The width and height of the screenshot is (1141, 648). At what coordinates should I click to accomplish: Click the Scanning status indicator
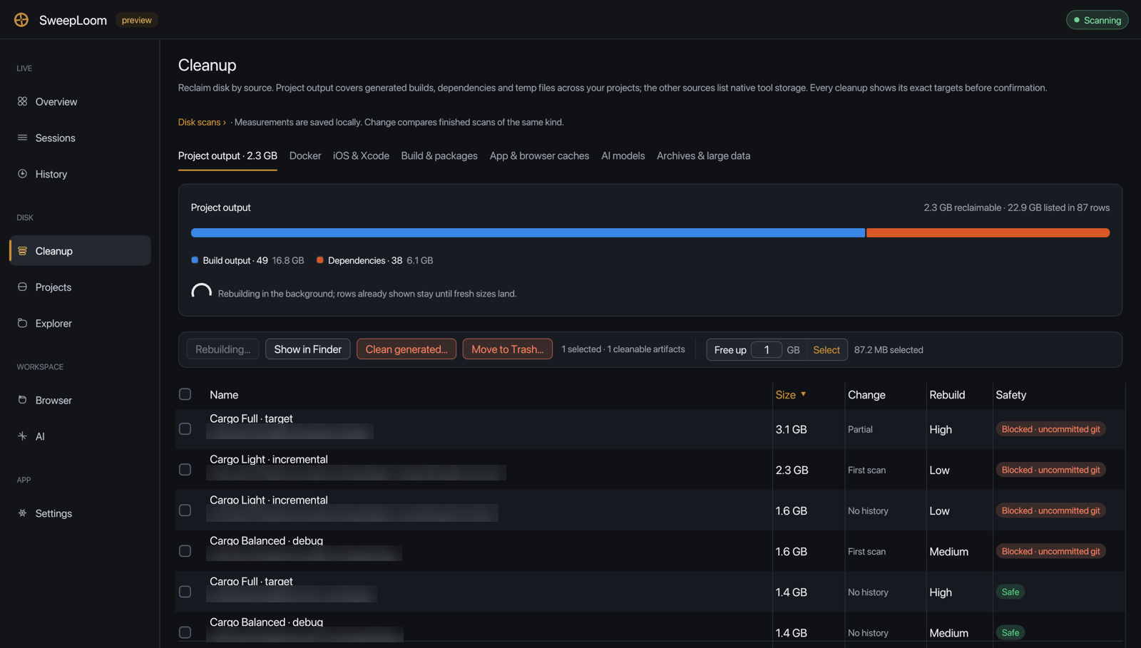pos(1097,20)
